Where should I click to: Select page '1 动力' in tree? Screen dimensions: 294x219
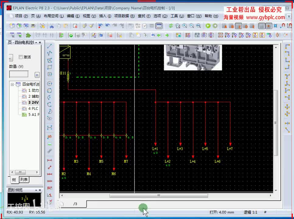point(30,90)
